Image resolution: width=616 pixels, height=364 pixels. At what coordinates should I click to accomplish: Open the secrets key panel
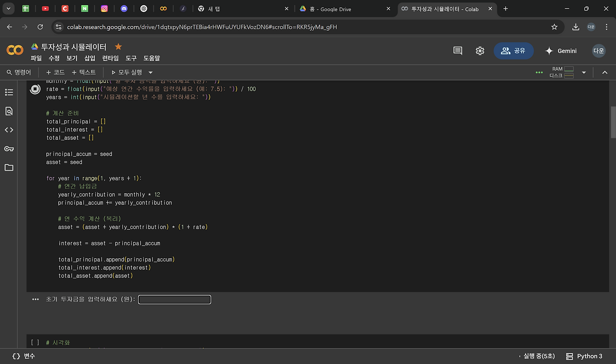9,149
